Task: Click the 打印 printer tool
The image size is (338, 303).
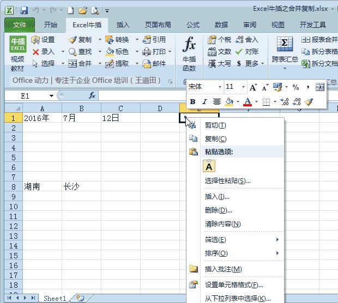Action: (x=154, y=52)
